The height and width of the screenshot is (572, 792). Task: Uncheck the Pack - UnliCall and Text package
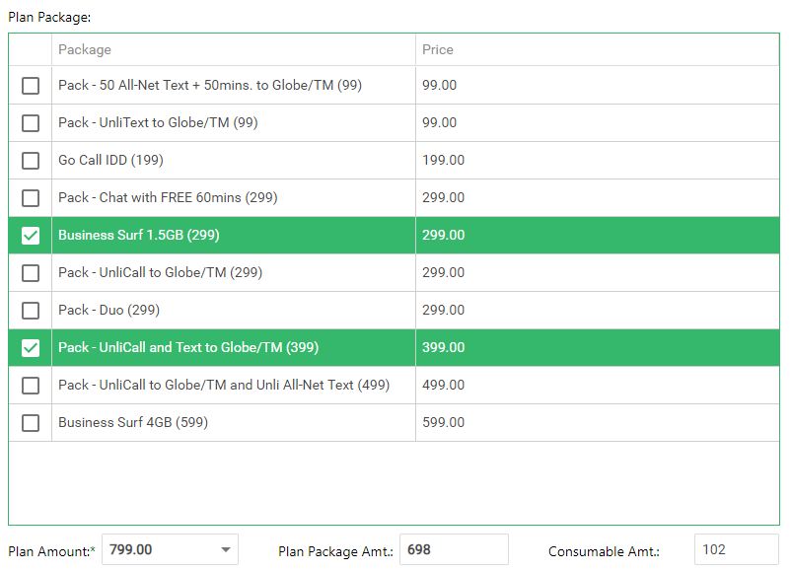point(30,347)
